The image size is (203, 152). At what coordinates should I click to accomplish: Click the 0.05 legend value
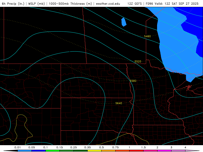pyautogui.click(x=31, y=147)
